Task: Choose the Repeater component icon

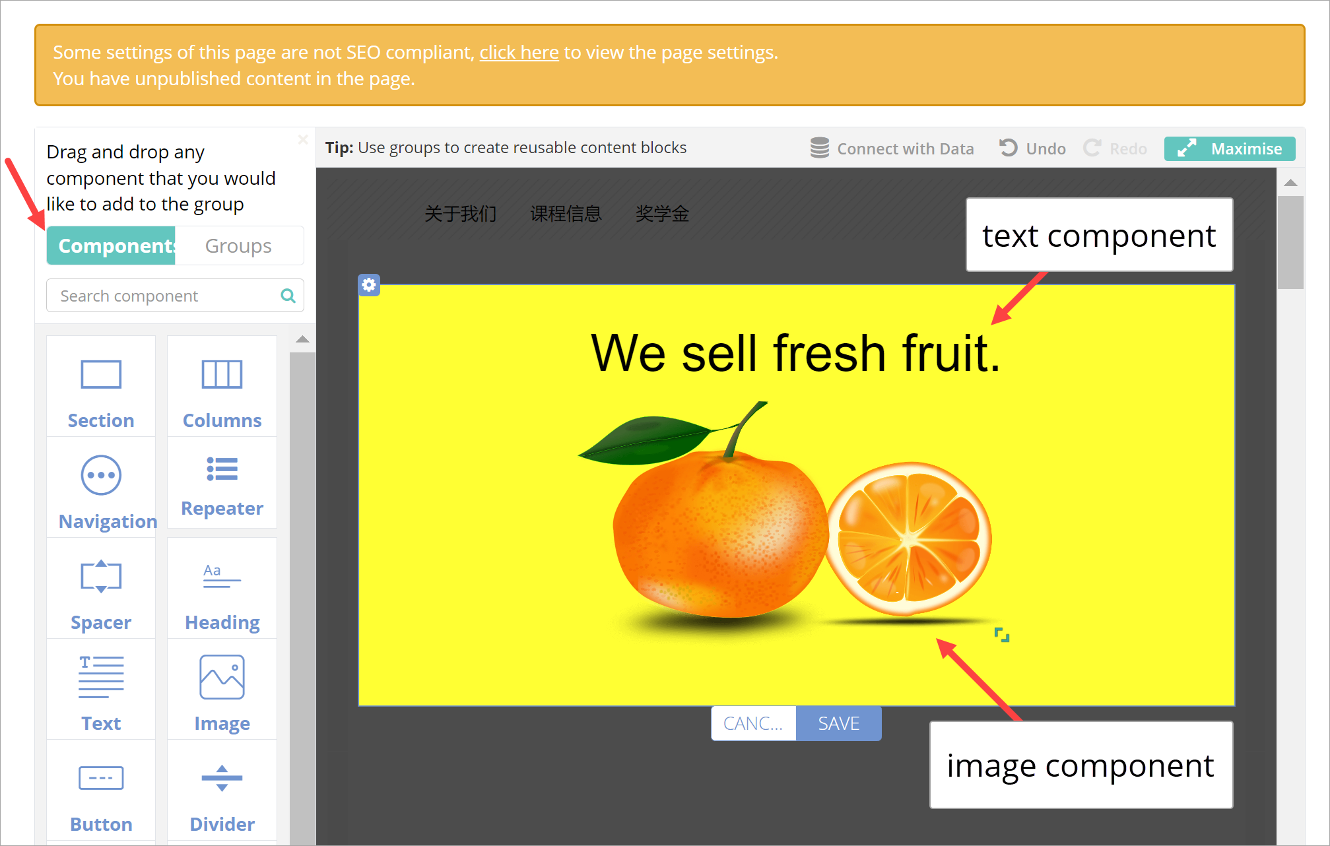Action: pos(222,469)
